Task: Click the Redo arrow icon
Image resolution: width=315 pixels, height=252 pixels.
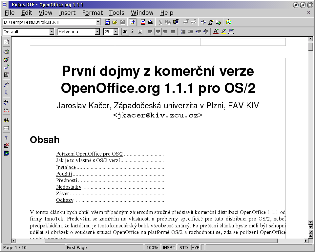Action: (x=193, y=22)
